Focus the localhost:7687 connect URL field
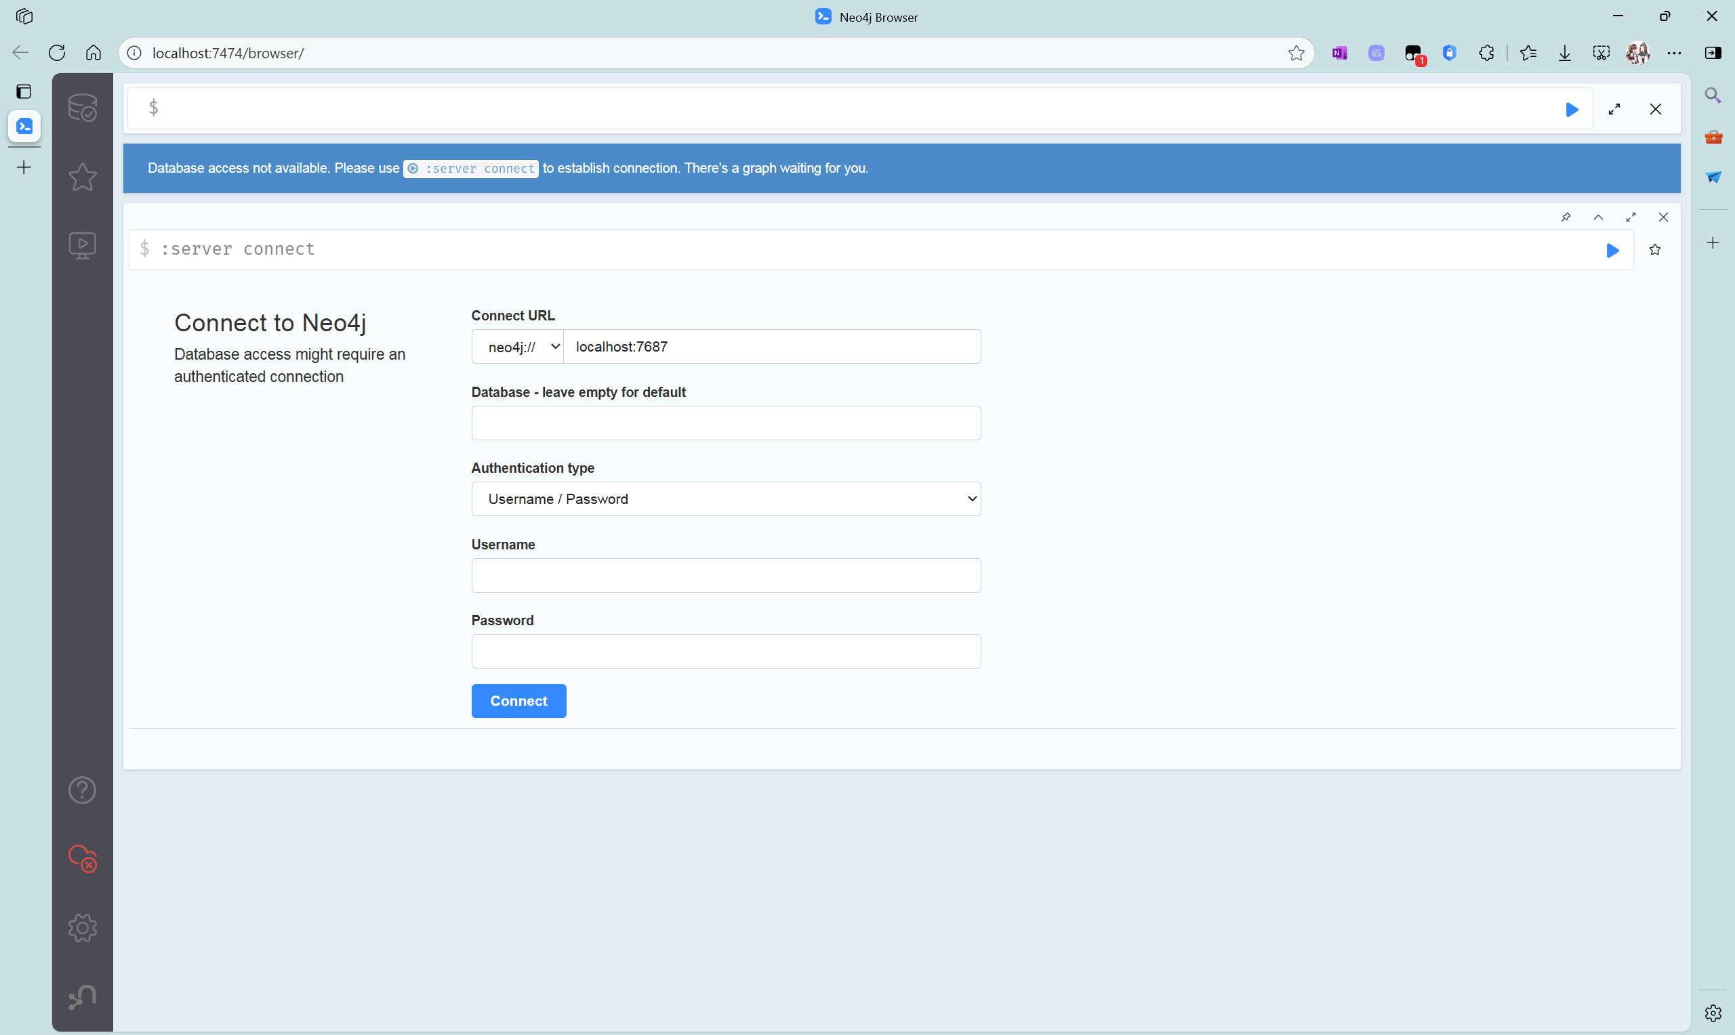 pos(771,347)
